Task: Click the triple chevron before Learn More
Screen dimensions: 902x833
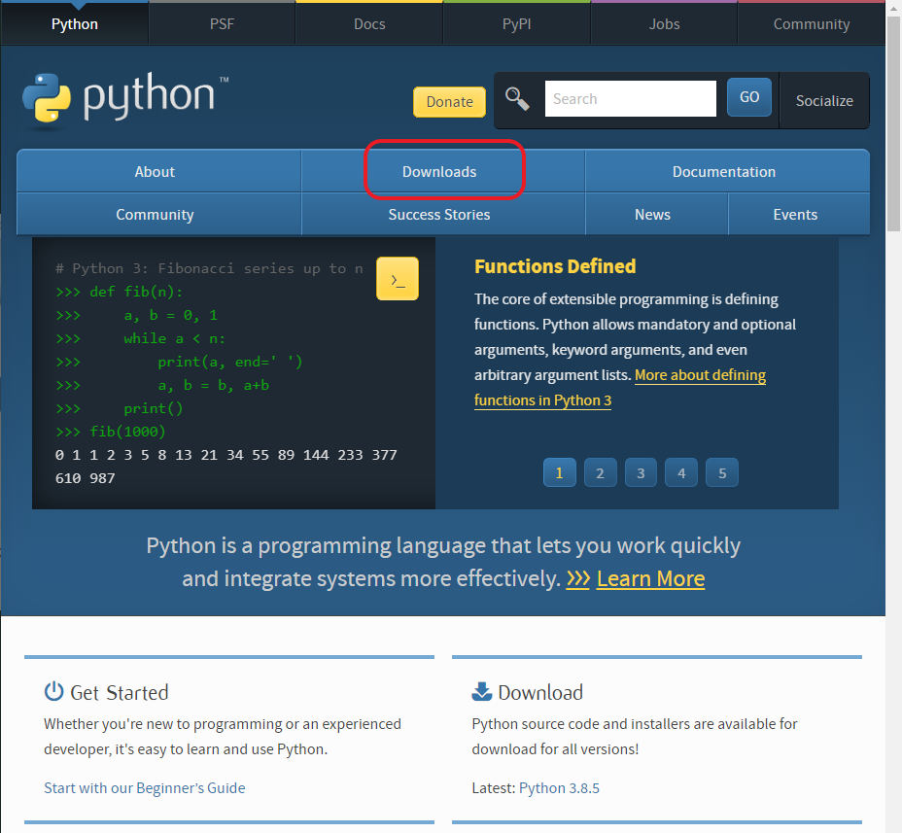Action: point(578,578)
